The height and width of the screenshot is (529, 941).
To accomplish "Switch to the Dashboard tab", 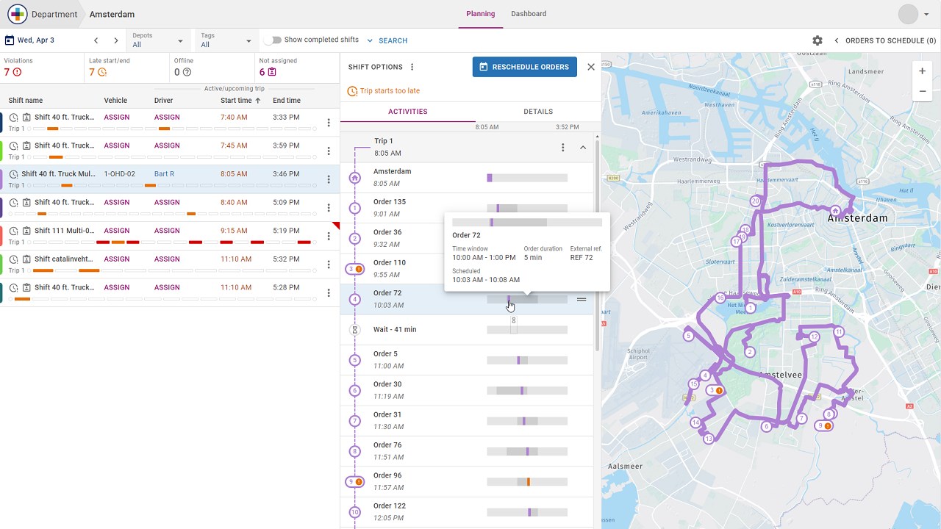I will 529,14.
